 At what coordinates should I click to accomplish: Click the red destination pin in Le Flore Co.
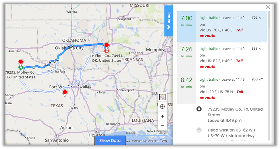click(x=107, y=45)
